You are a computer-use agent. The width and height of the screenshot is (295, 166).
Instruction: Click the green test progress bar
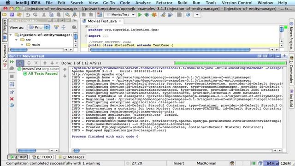coord(230,63)
